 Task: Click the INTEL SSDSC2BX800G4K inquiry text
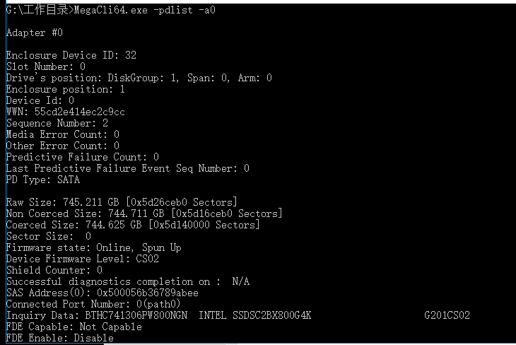point(254,315)
